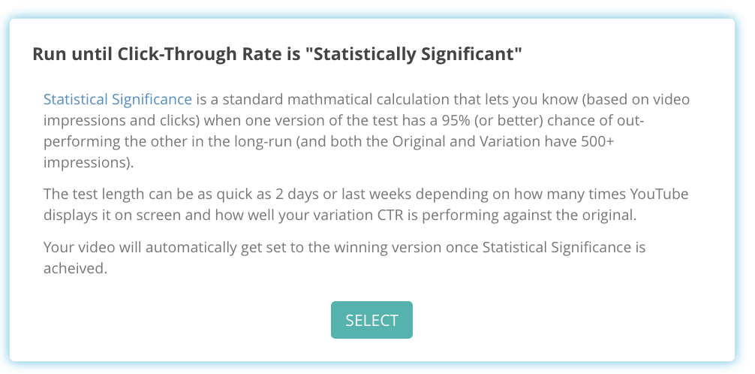Open the Statistical Significance link

tap(118, 99)
